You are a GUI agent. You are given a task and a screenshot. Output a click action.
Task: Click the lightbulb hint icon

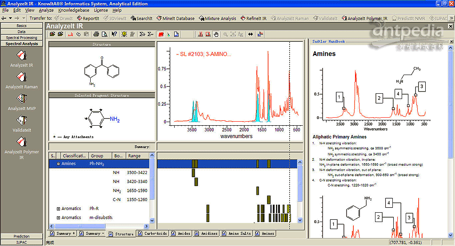(124, 34)
